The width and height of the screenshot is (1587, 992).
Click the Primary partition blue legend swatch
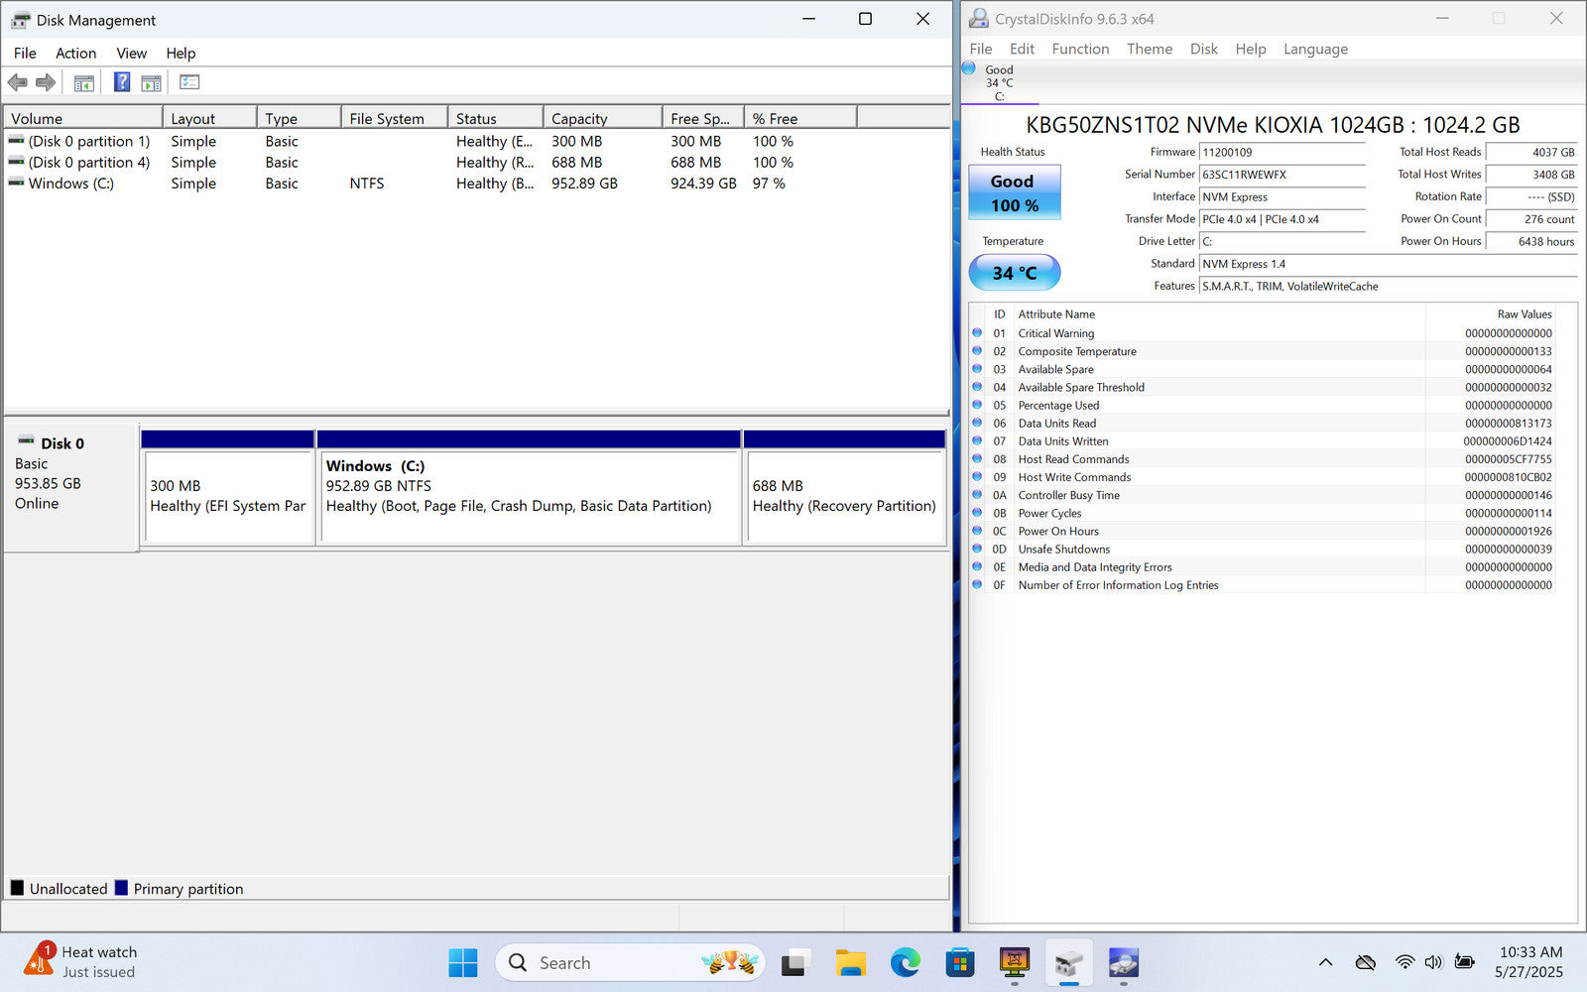pos(121,888)
